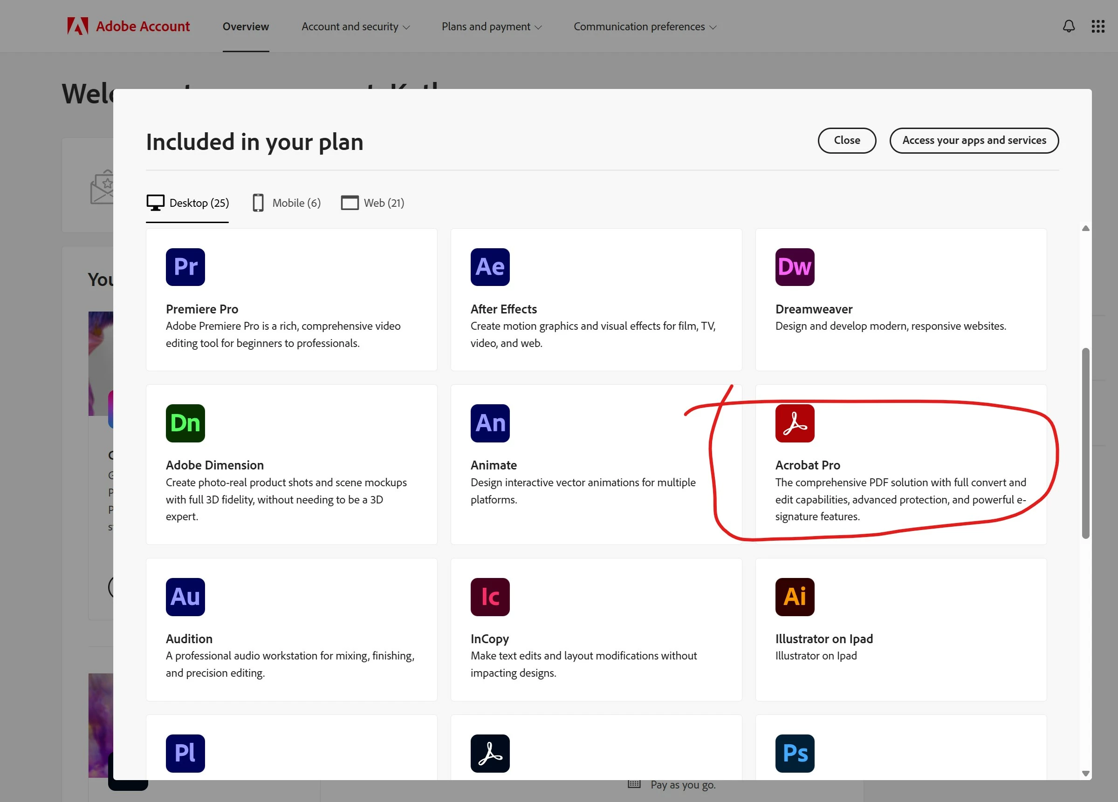The width and height of the screenshot is (1118, 802).
Task: Click the Premiere Pro app icon
Action: click(x=185, y=267)
